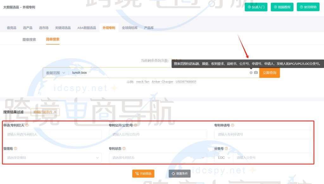Click the neck fan example link

point(142,82)
